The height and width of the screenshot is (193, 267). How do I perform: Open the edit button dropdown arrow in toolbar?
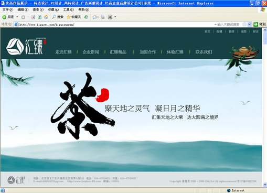(x=115, y=17)
